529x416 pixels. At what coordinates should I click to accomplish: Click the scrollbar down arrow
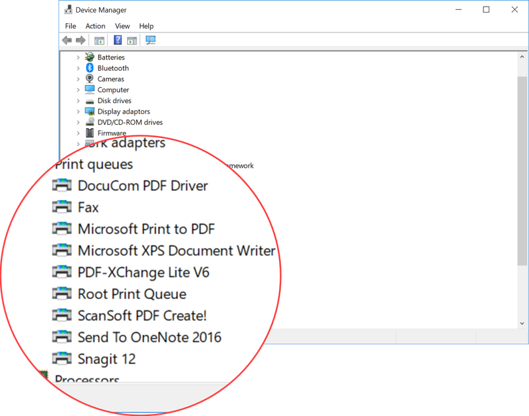click(522, 324)
